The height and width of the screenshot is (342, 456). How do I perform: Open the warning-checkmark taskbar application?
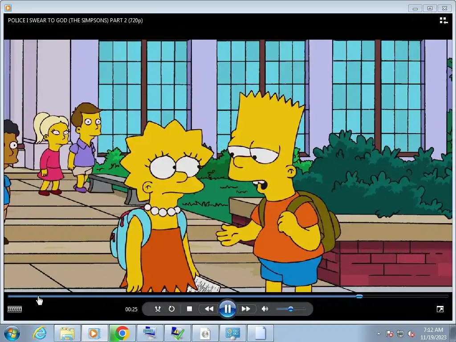pos(178,333)
